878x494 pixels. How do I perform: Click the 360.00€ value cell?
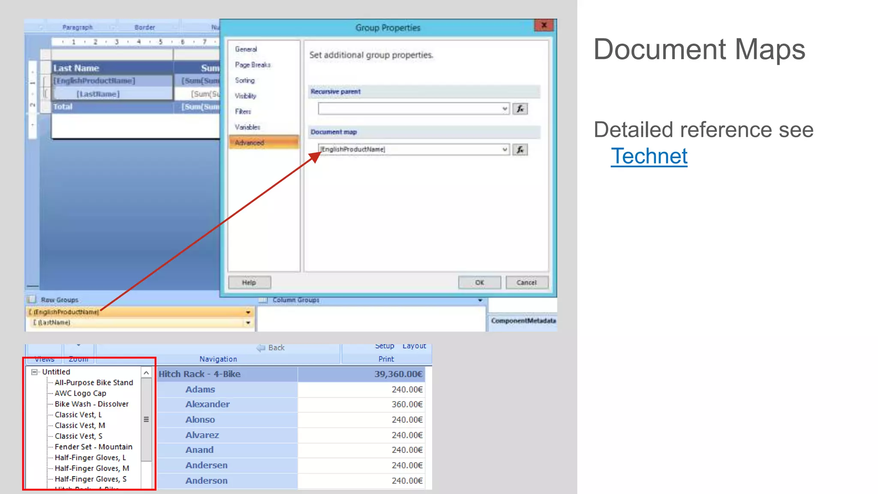361,404
